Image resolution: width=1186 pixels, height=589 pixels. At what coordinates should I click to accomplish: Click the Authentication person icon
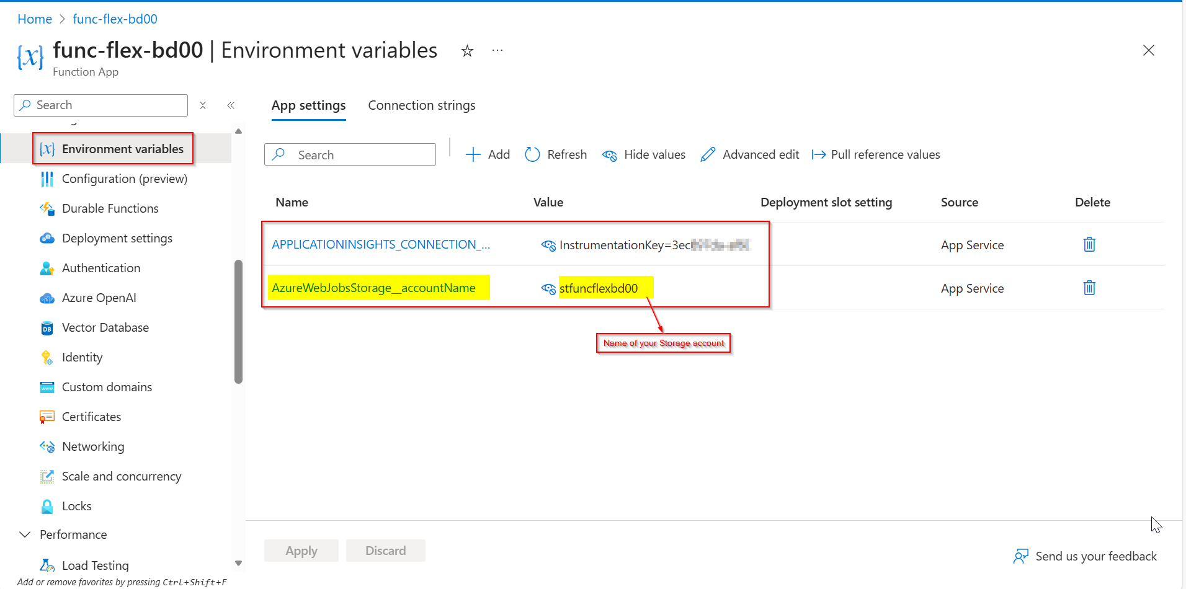tap(47, 268)
